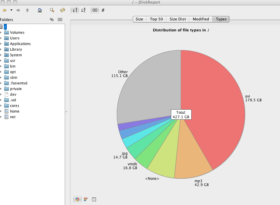Click the 'mp3 42.9 GB' label
The image size is (280, 205).
201,183
